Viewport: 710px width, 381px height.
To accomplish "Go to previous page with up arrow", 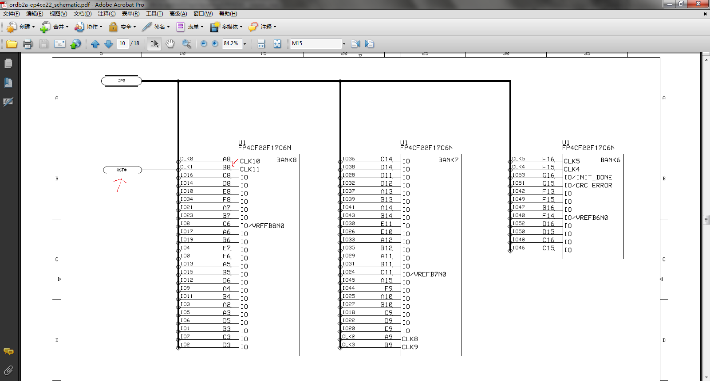I will (95, 44).
